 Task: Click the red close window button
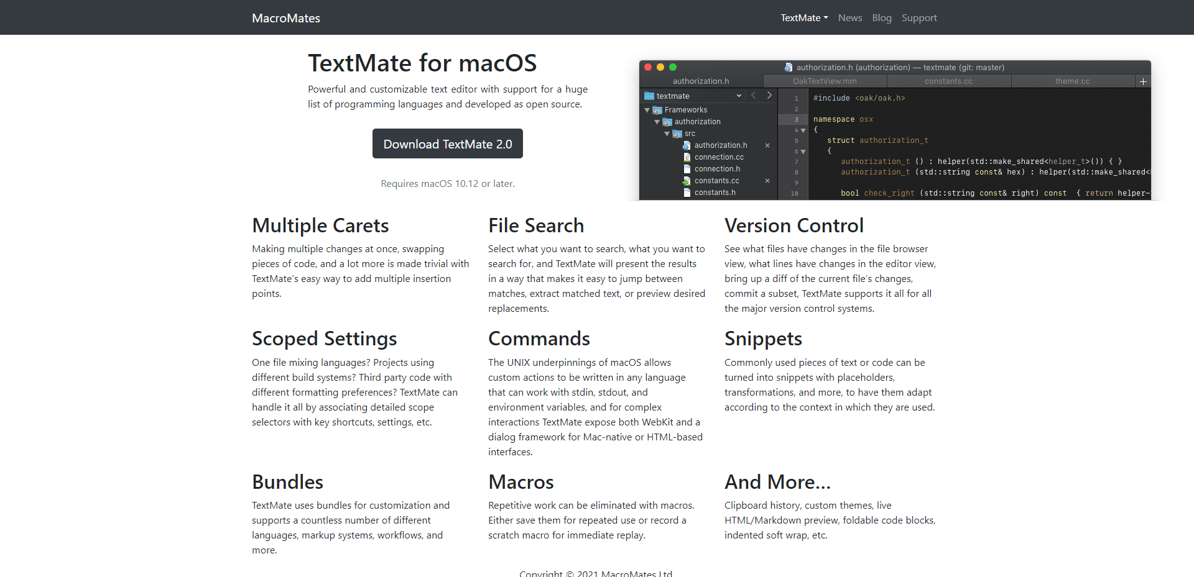click(x=648, y=67)
